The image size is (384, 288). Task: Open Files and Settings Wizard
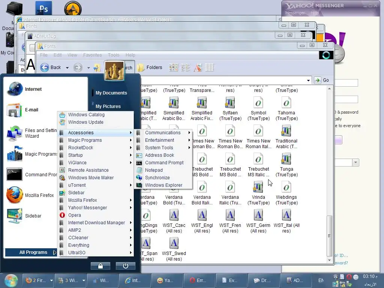[x=31, y=133]
